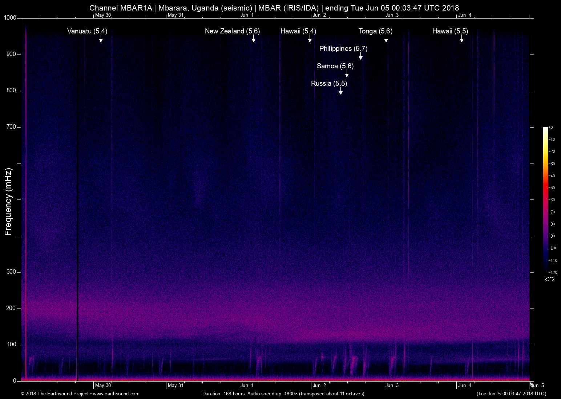Image resolution: width=561 pixels, height=399 pixels.
Task: Click the Tonga (5.6) earthquake text label
Action: click(375, 31)
